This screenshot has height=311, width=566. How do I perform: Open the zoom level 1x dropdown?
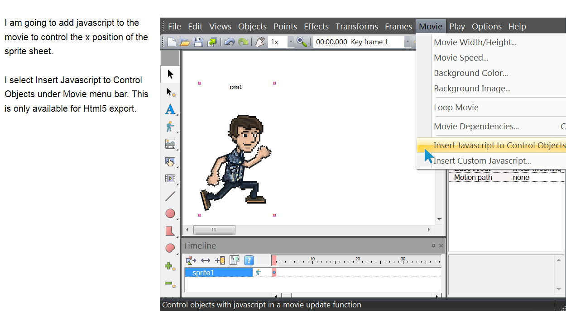[x=290, y=42]
